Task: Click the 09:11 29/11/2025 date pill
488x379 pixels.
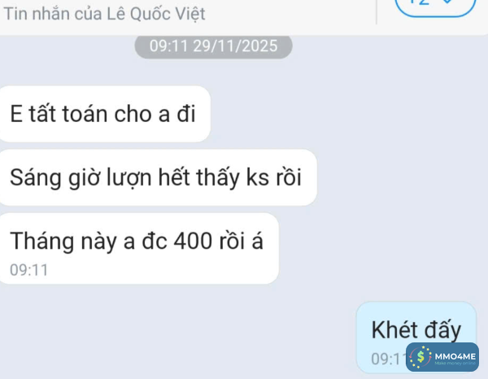Action: (213, 46)
